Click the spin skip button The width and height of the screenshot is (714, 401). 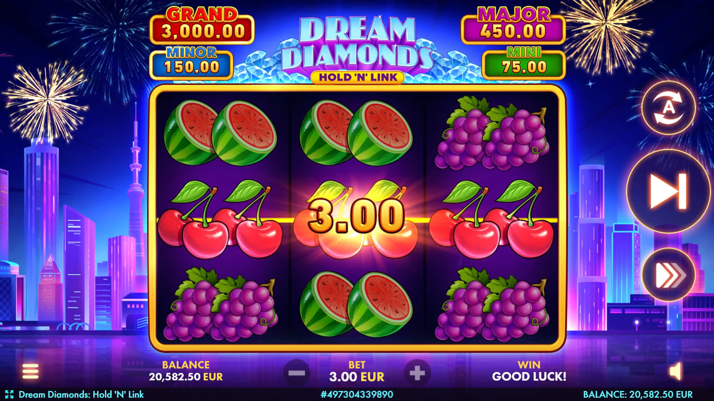tap(669, 191)
